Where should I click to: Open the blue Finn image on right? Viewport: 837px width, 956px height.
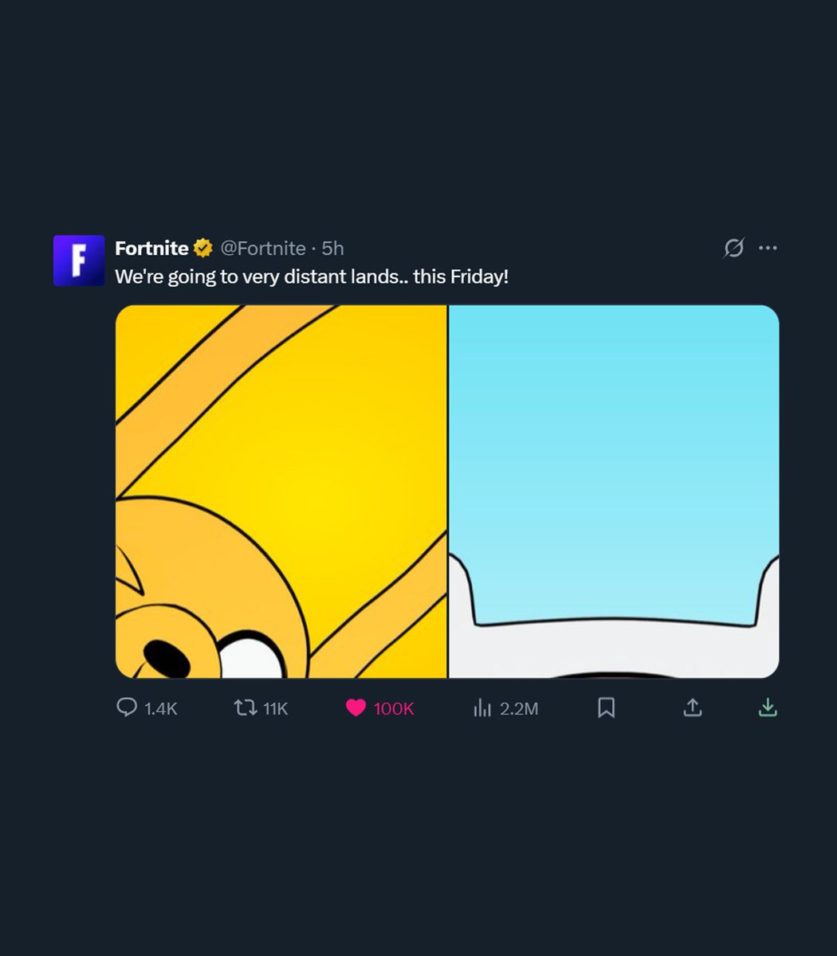pyautogui.click(x=614, y=492)
